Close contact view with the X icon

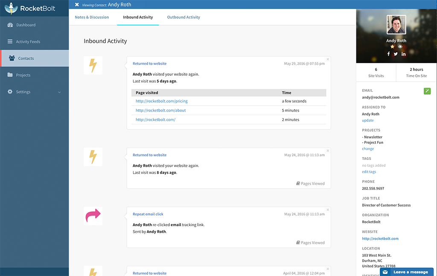tap(77, 4)
